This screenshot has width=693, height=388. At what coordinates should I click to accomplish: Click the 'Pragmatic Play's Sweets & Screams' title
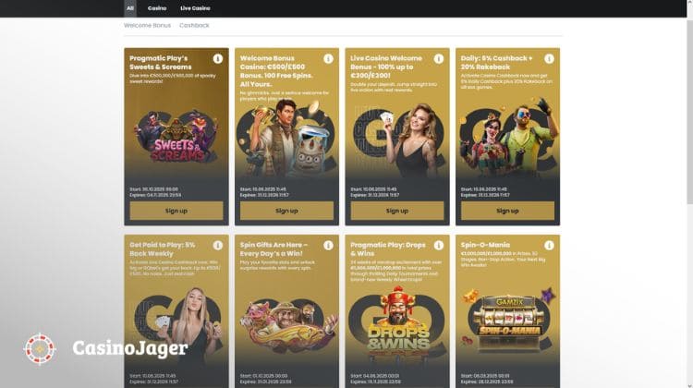pos(161,63)
